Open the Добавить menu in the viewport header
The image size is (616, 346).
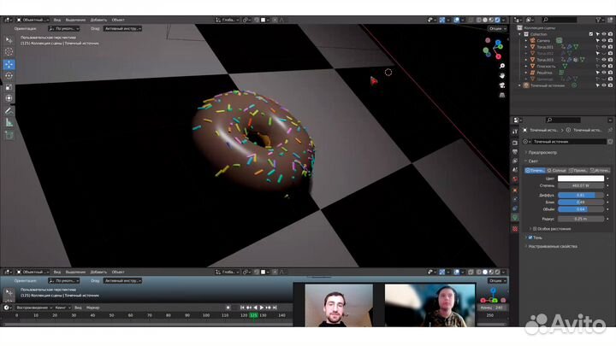tap(98, 19)
